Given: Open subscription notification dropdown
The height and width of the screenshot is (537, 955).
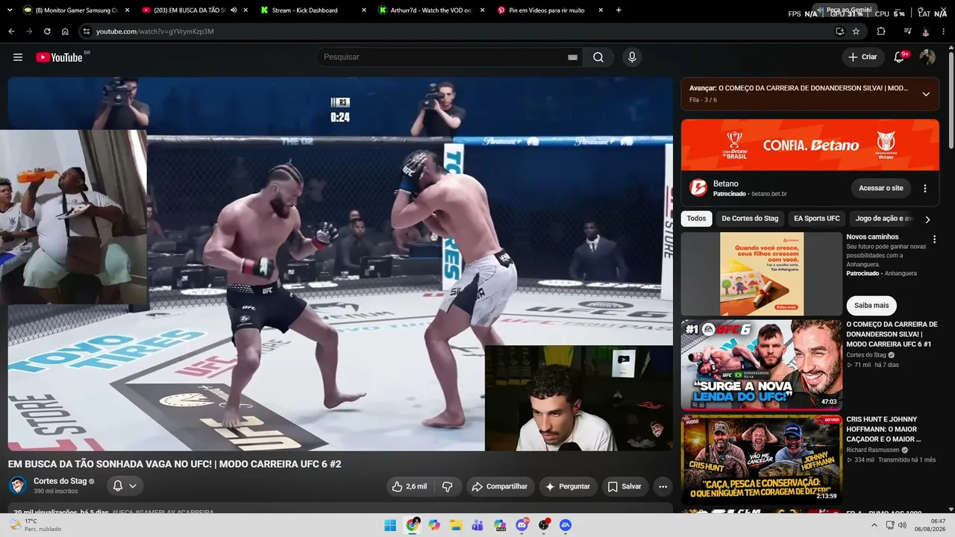Looking at the screenshot, I should point(125,486).
